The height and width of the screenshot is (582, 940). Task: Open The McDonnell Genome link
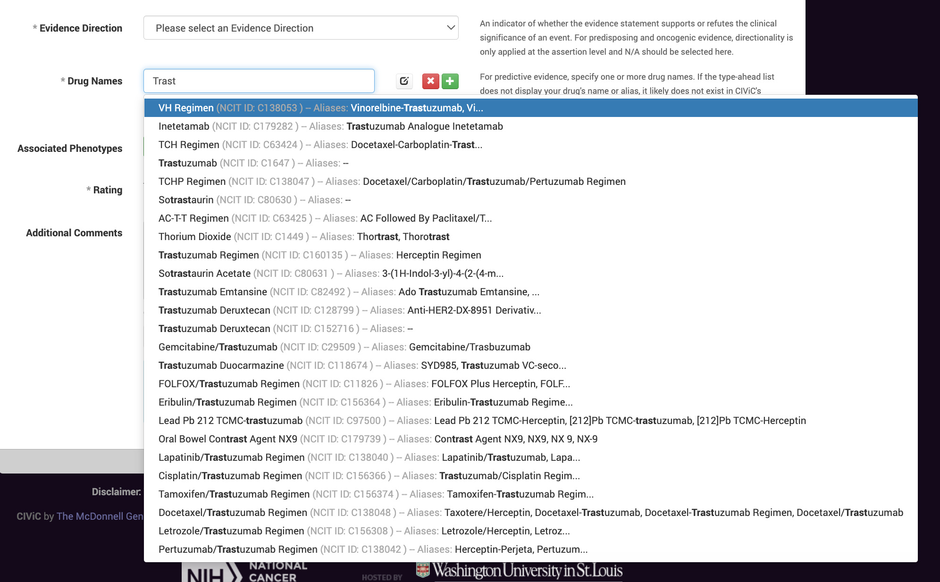(x=100, y=516)
